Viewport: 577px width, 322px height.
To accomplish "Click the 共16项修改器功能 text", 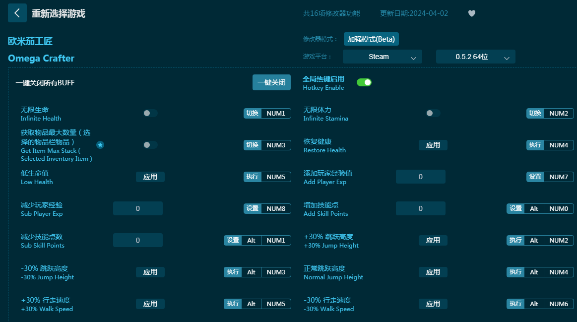I will pos(331,13).
